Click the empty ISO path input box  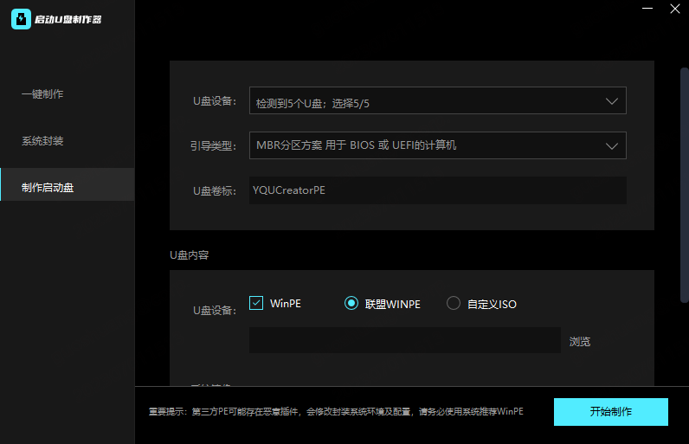[x=404, y=340]
